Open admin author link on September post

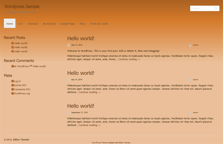[x=195, y=112]
